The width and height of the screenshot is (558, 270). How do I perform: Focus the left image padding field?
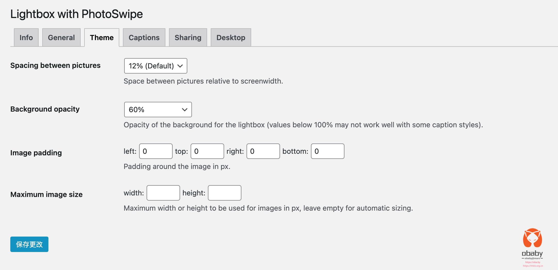[x=156, y=151]
